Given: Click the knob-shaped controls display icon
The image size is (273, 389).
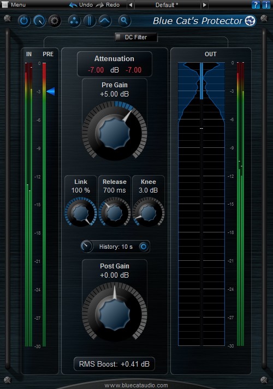Looking at the screenshot, I should point(39,21).
